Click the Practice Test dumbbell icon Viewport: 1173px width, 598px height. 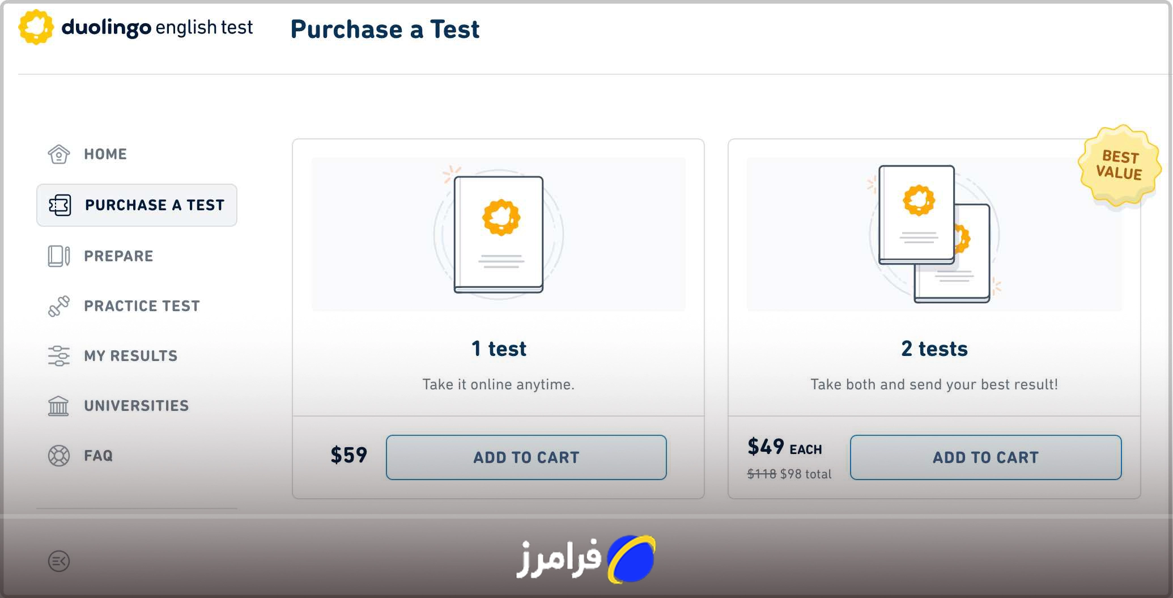59,306
